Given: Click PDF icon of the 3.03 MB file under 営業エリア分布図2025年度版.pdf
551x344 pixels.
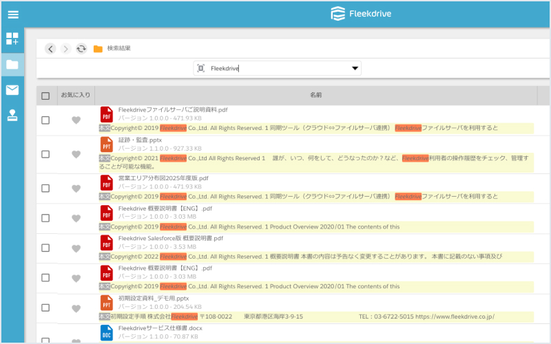Looking at the screenshot, I should (107, 213).
